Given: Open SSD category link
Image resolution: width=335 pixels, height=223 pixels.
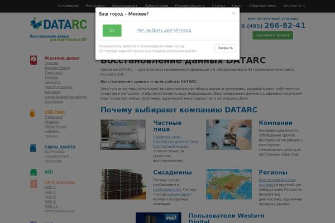Looking at the screenshot, I should click(49, 172).
